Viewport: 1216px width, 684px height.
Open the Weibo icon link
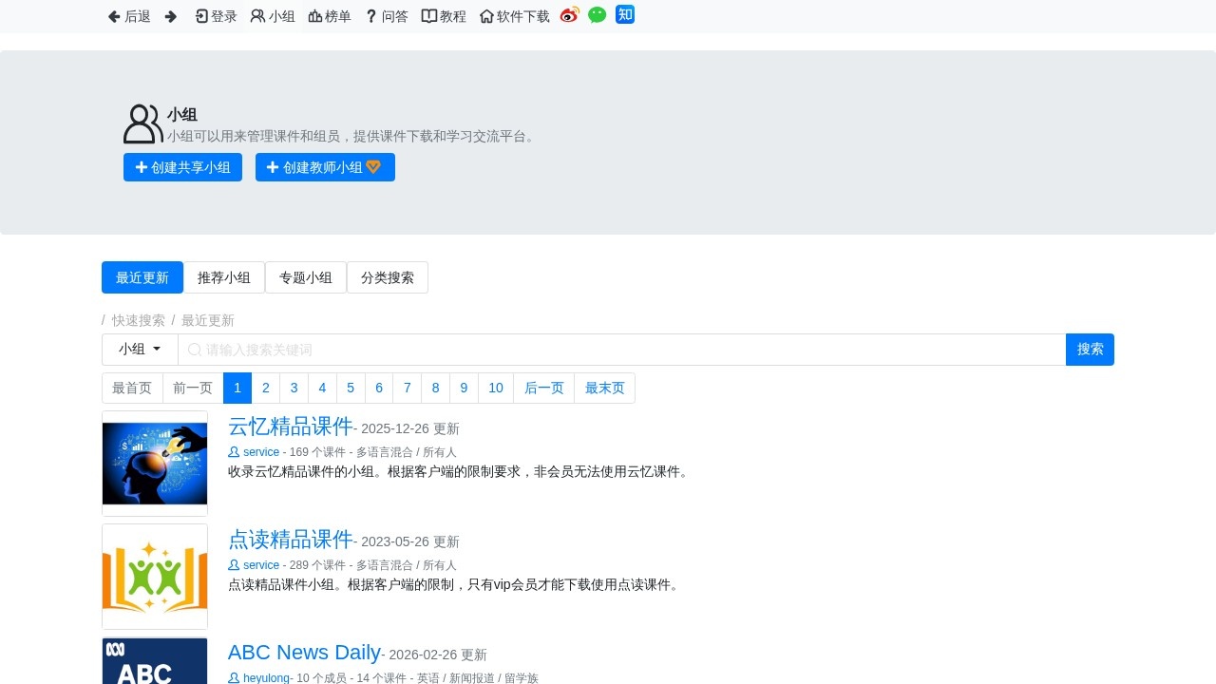click(569, 15)
